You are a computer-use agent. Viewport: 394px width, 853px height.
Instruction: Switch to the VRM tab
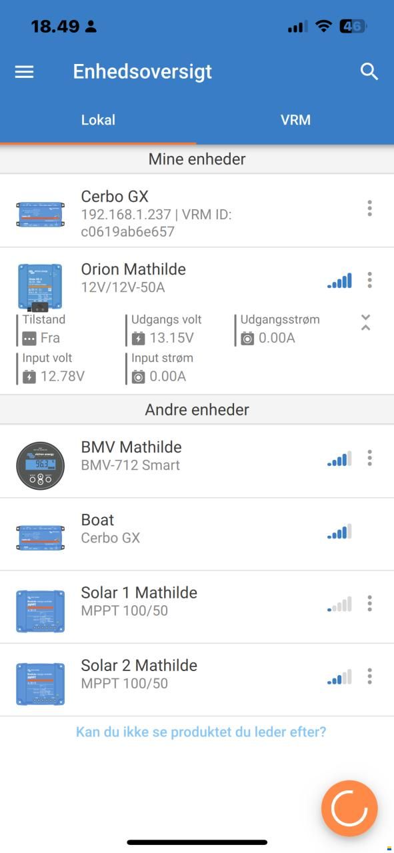[295, 120]
